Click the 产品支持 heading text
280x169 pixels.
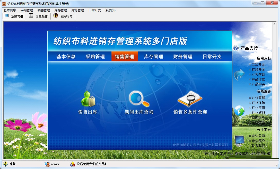click(249, 48)
